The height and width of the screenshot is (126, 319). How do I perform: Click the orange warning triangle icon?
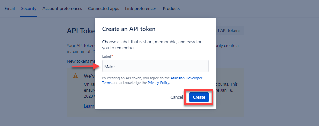76,76
